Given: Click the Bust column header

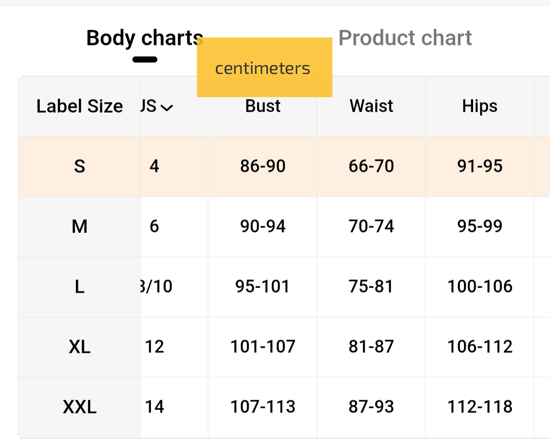Looking at the screenshot, I should [263, 106].
